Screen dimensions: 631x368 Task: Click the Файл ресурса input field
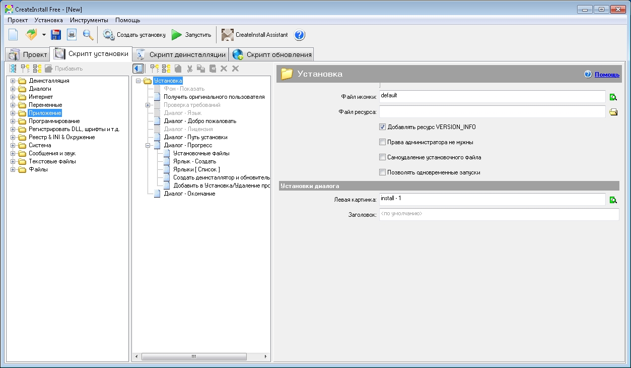492,112
